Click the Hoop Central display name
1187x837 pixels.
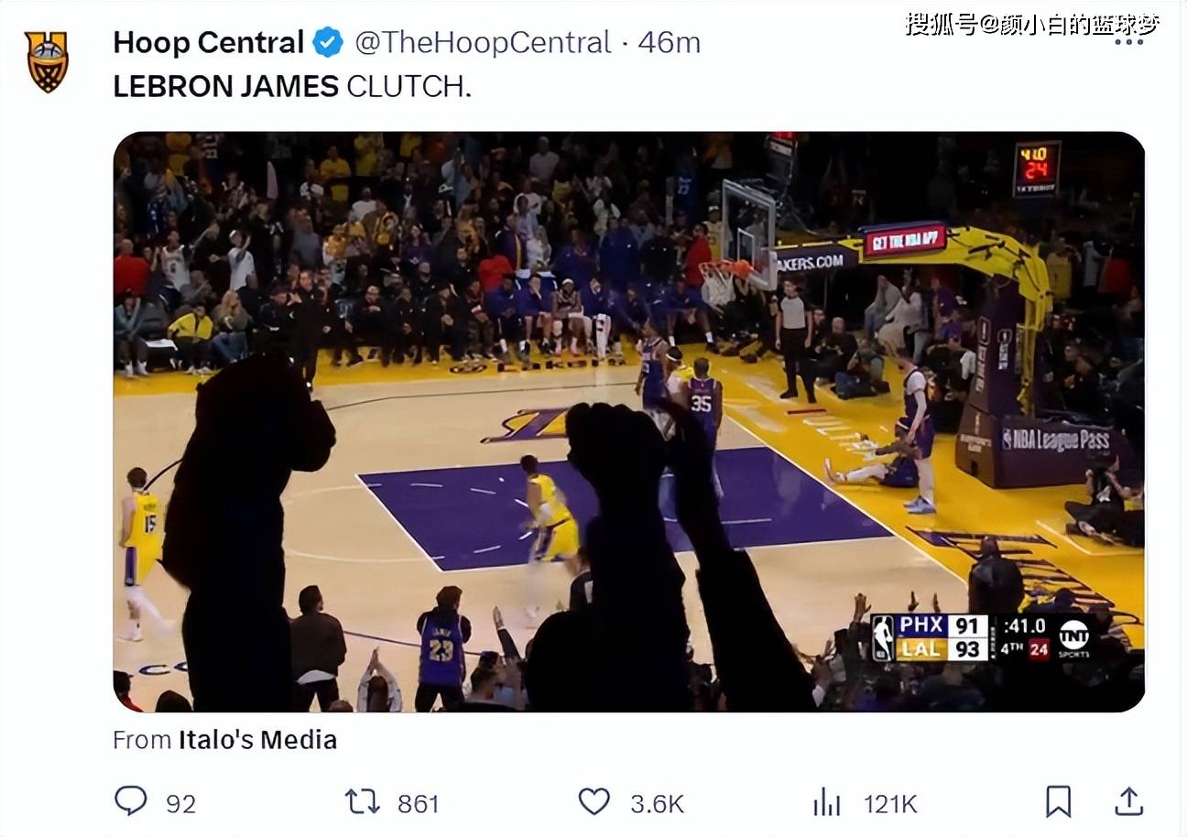click(x=208, y=42)
